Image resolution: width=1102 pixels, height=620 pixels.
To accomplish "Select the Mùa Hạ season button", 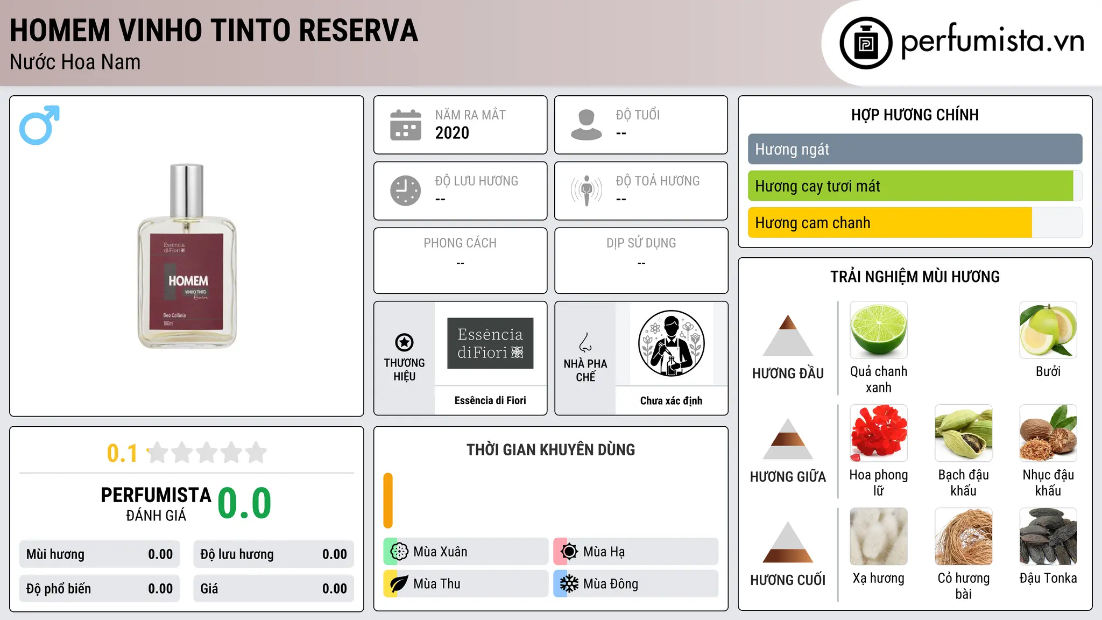I will tap(635, 552).
